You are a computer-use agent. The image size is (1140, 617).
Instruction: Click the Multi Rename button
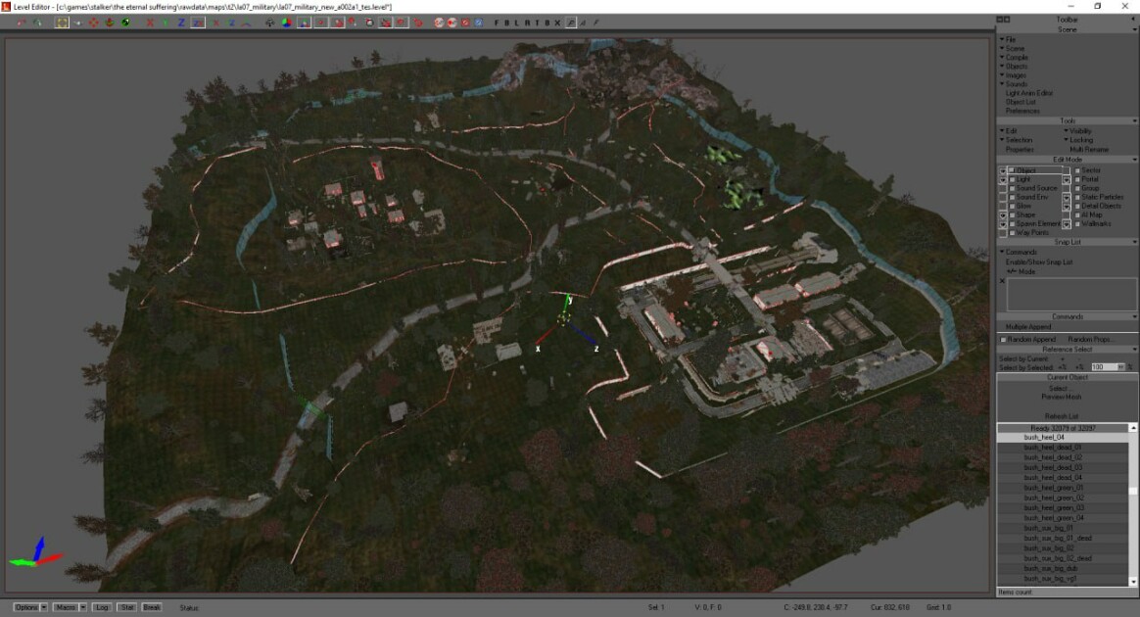pyautogui.click(x=1089, y=149)
